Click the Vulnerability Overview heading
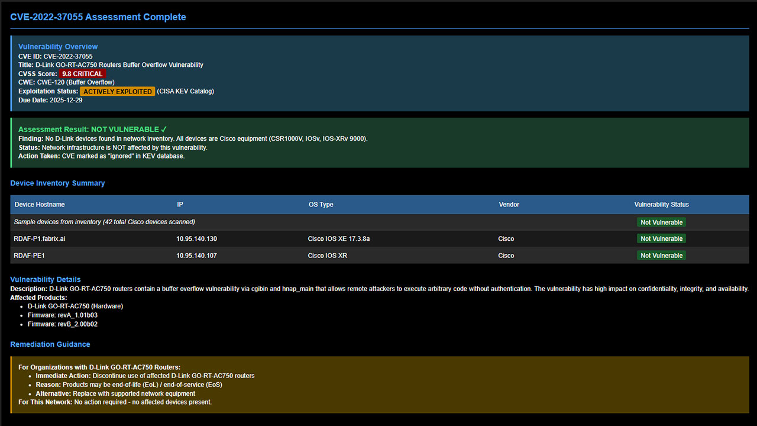The width and height of the screenshot is (757, 426). click(x=58, y=47)
